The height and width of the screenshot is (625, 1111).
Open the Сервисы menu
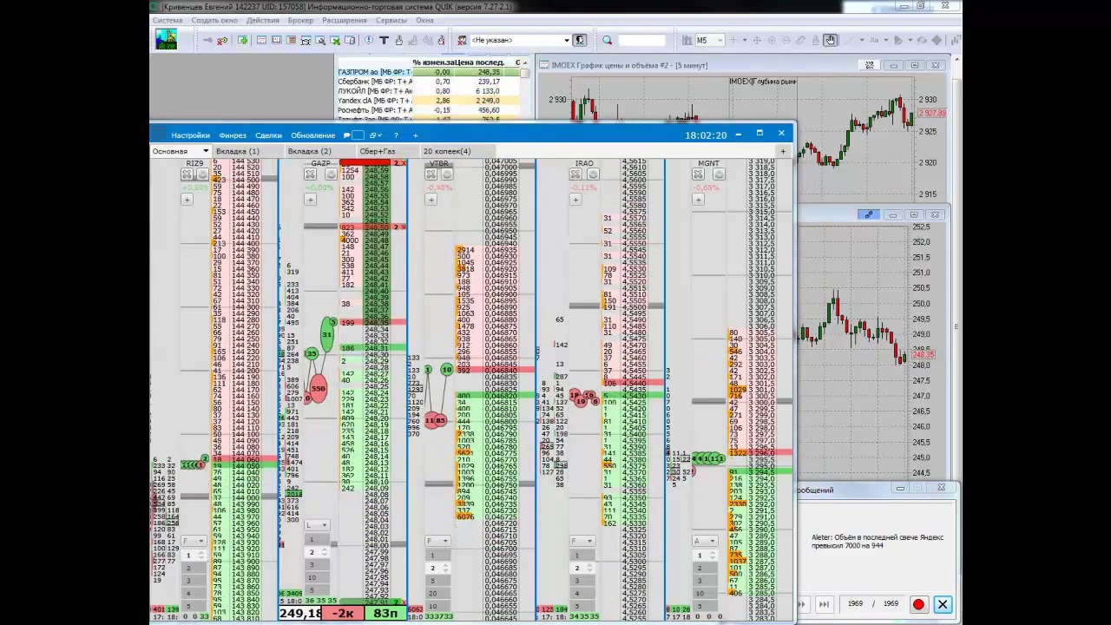391,20
